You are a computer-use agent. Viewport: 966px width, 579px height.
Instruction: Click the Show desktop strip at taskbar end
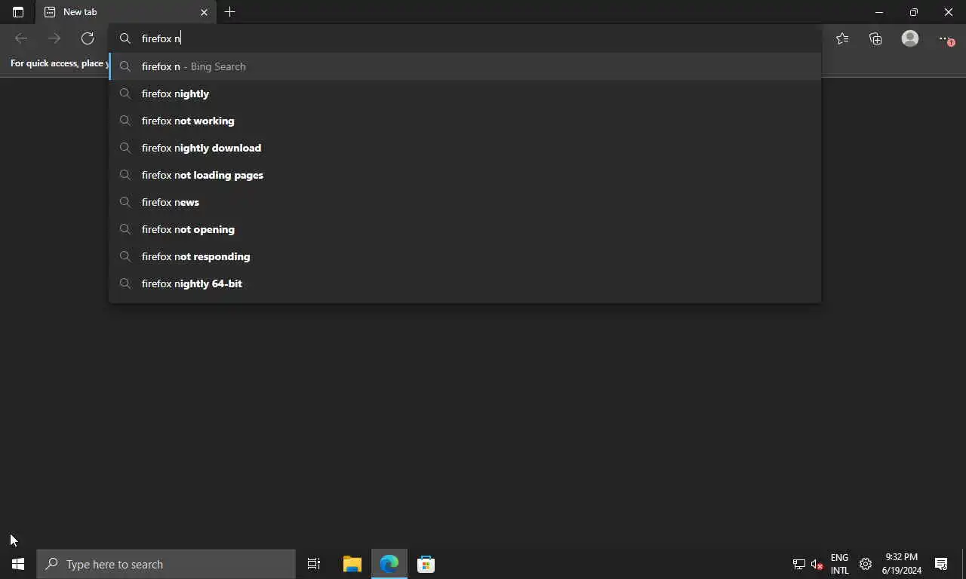[x=964, y=564]
